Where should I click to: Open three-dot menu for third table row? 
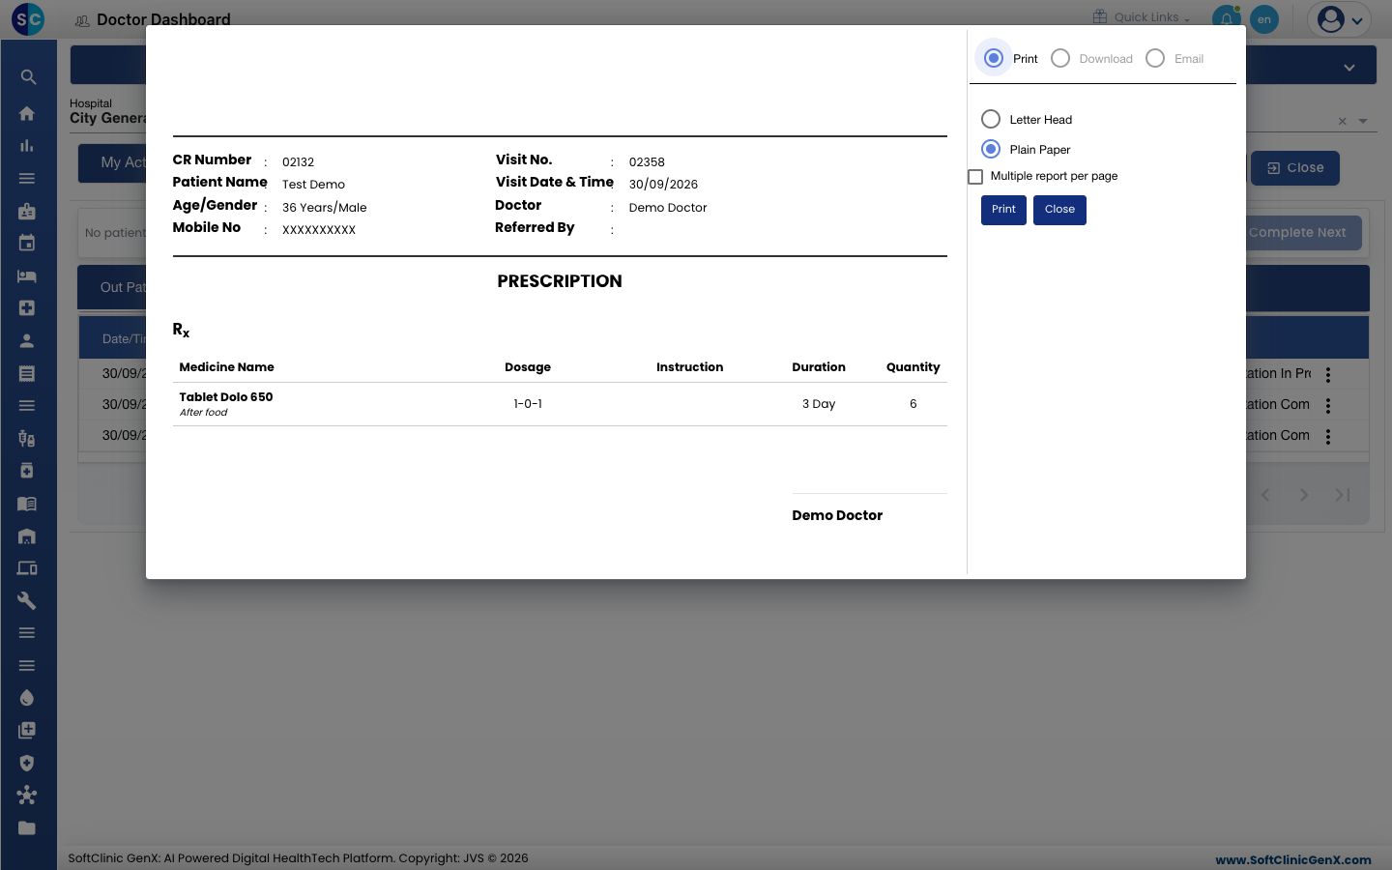[x=1328, y=437]
